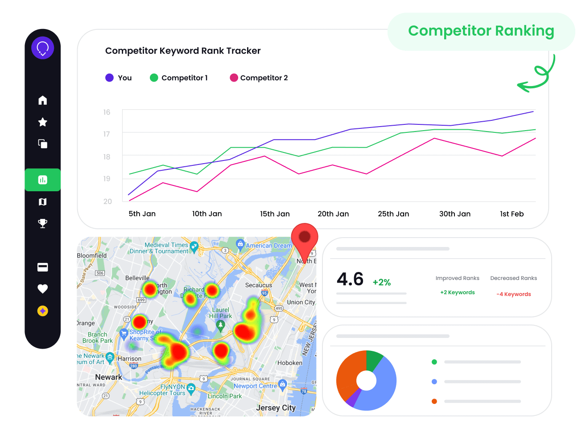
Task: Open the Reports pages icon in sidebar
Action: click(x=42, y=144)
